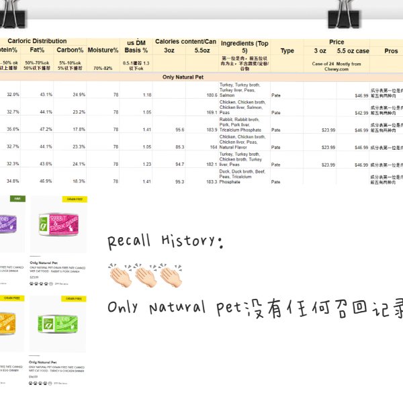Select the protein cell 32.3%
The height and width of the screenshot is (403, 403).
tap(10, 159)
